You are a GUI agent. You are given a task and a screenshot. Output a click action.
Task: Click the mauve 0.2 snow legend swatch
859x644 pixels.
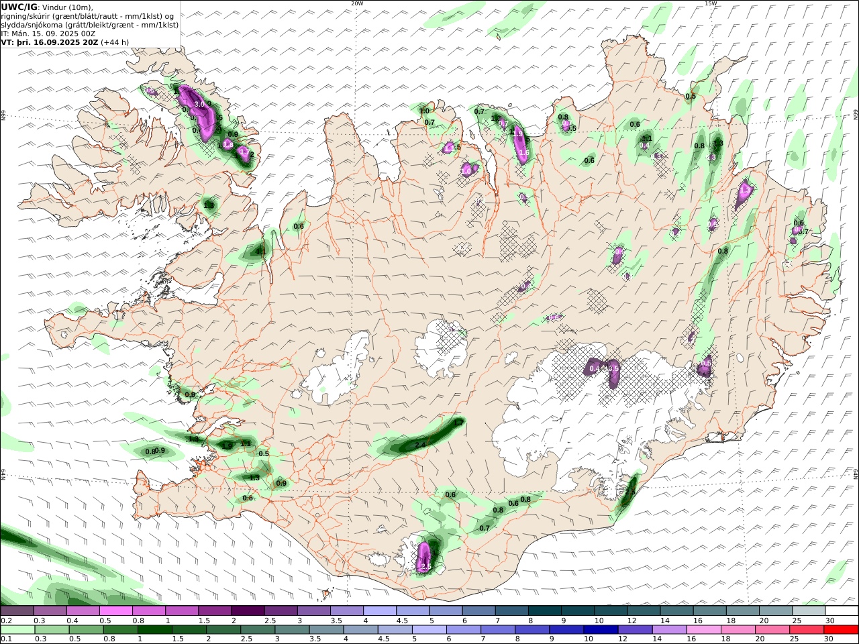17,611
